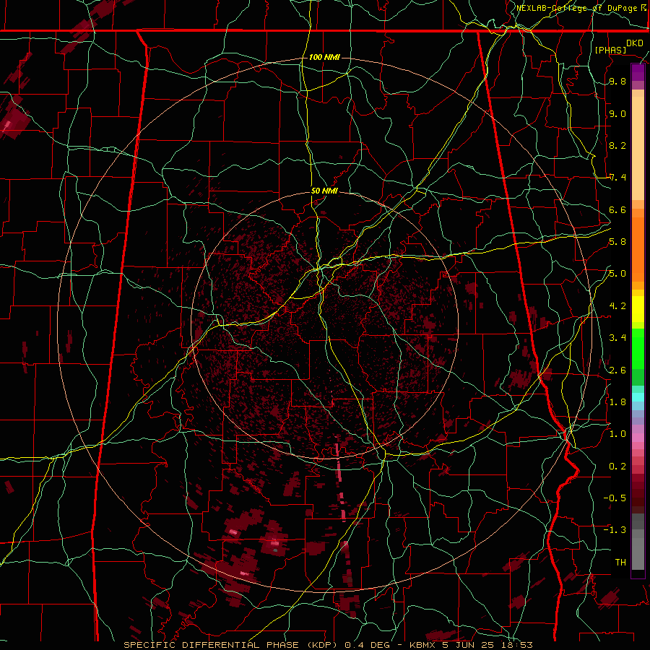Click the TH threshold label
The width and height of the screenshot is (650, 650).
620,563
